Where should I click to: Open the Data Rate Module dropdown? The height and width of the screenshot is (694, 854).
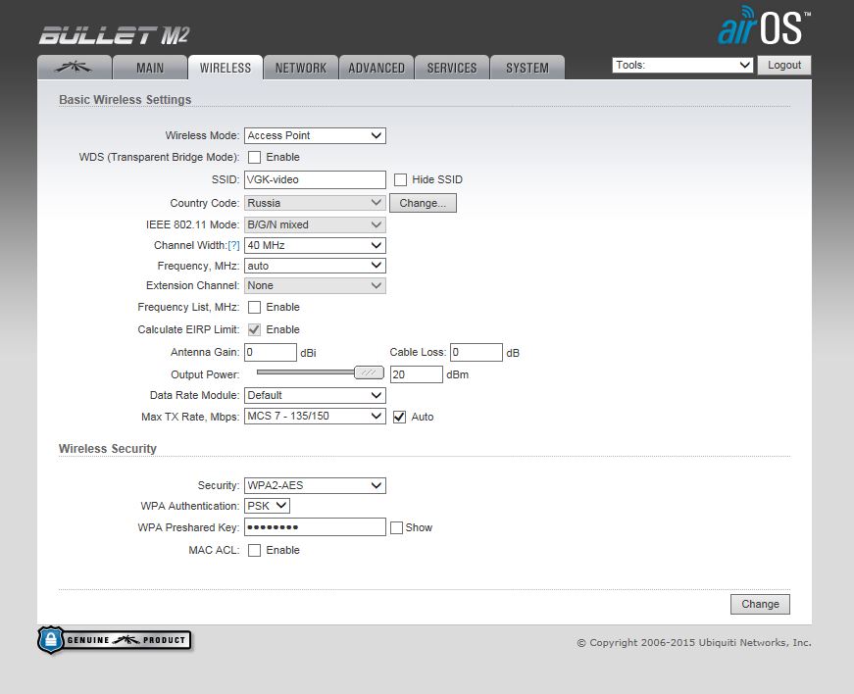click(x=315, y=395)
